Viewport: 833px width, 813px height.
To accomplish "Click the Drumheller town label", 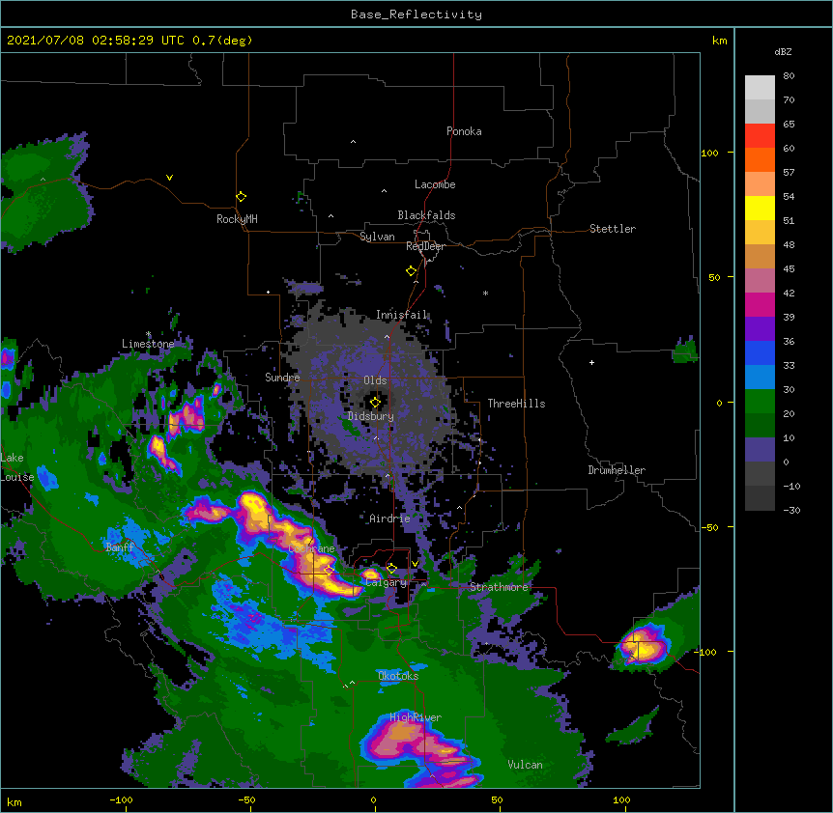I will (x=617, y=470).
